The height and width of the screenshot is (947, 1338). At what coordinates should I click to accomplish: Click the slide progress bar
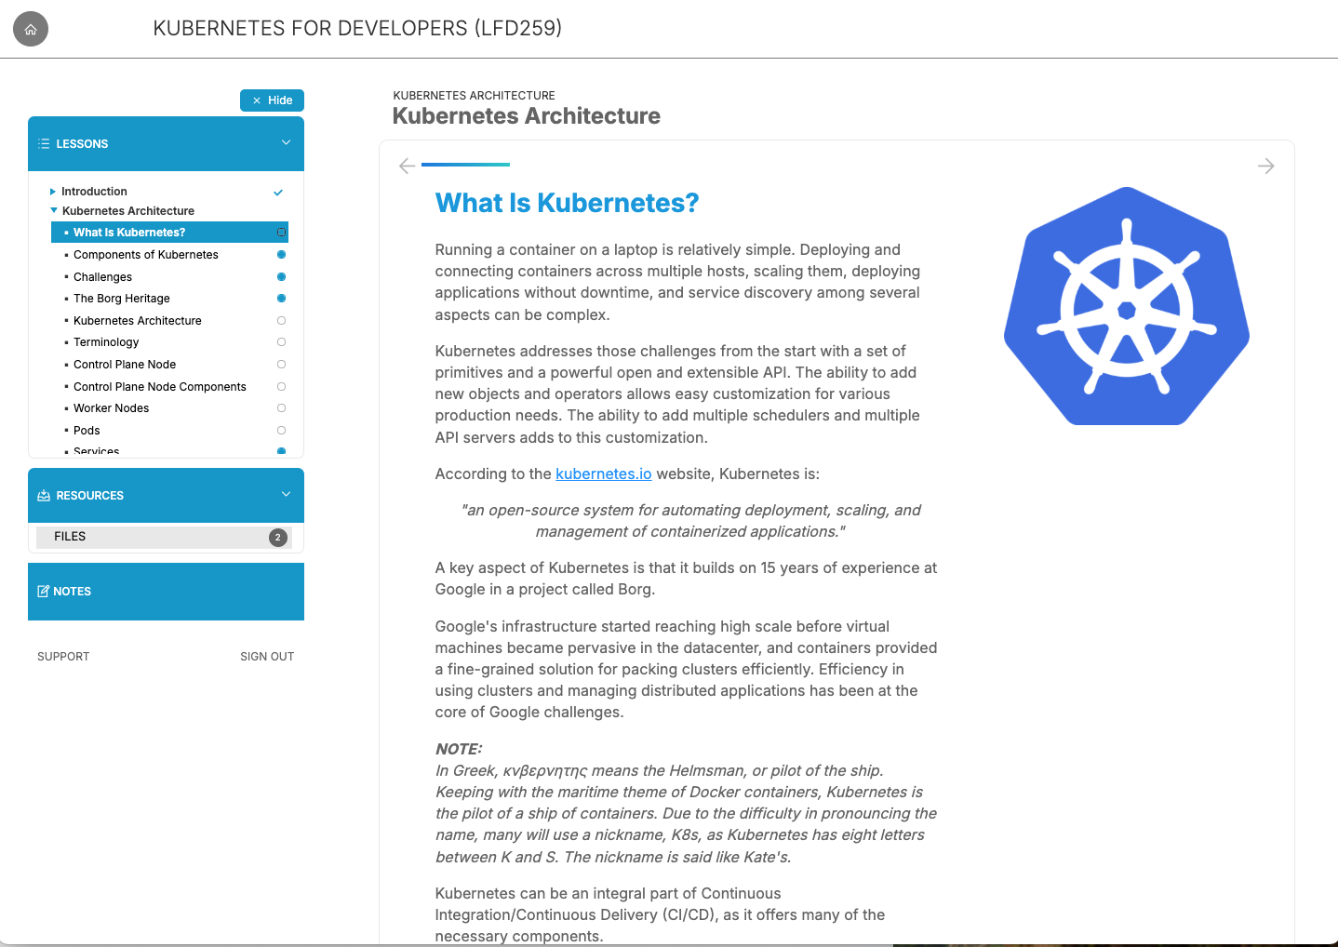point(465,165)
